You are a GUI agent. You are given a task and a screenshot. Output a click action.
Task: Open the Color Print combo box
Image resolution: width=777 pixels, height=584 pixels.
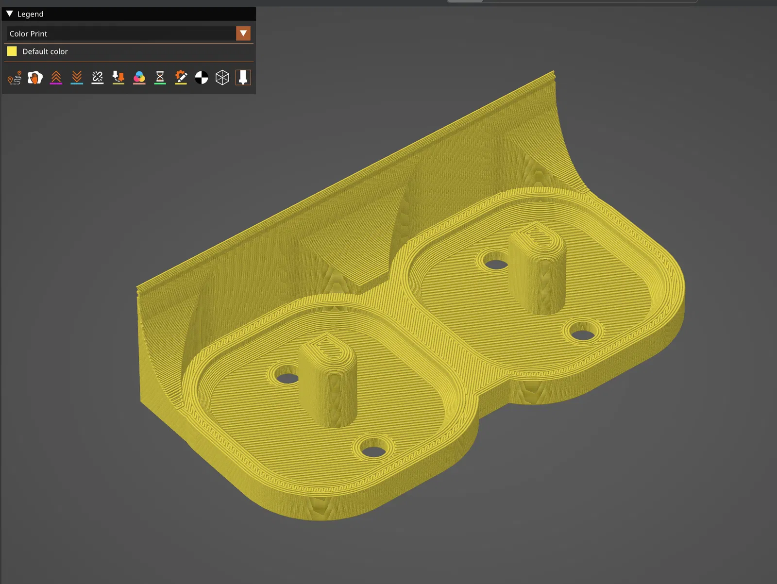pyautogui.click(x=129, y=33)
